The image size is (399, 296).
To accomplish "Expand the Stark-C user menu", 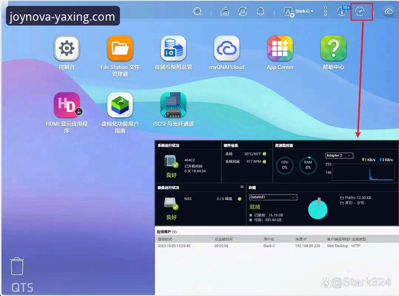I will point(299,11).
